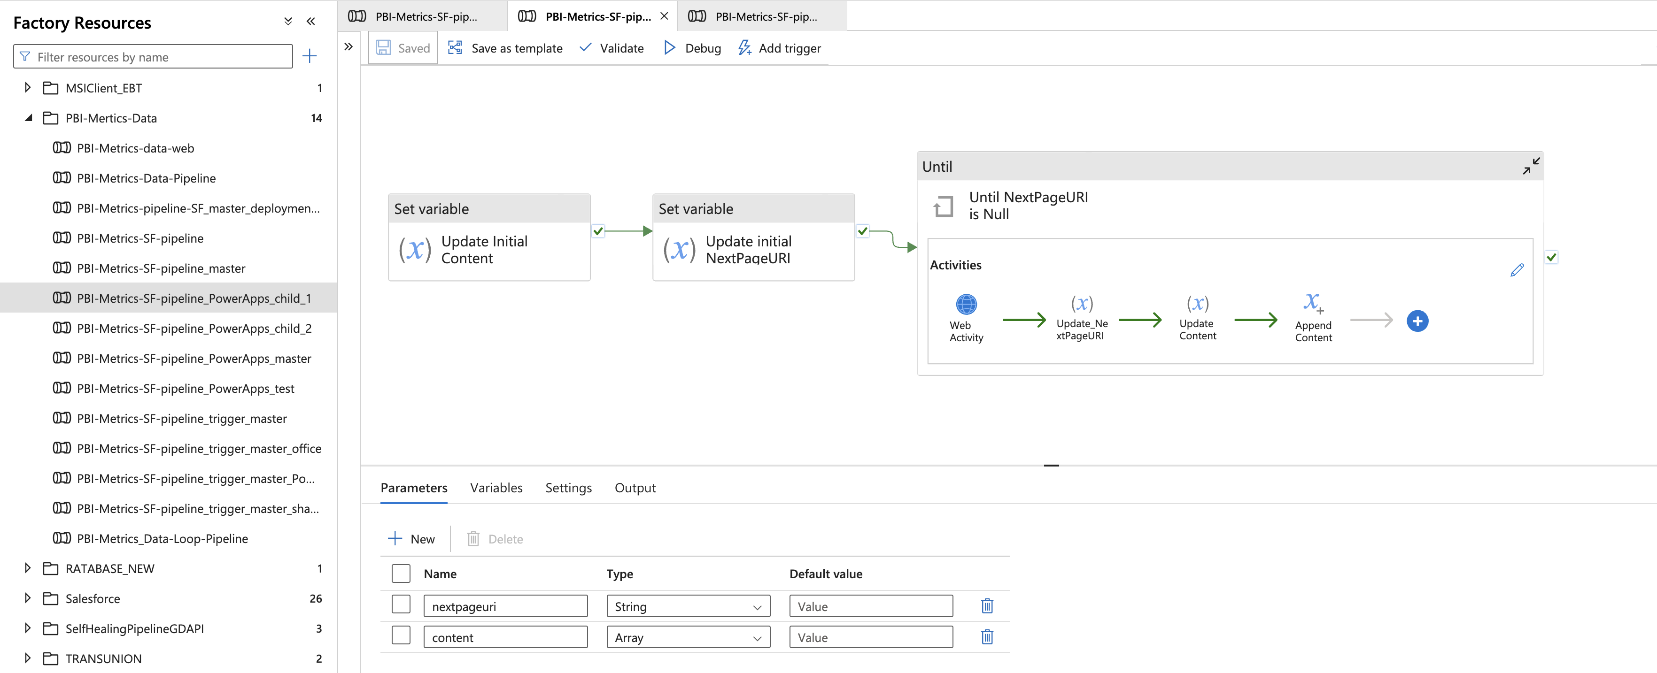
Task: Select the Update_NextPageURI variable activity icon
Action: tap(1082, 303)
